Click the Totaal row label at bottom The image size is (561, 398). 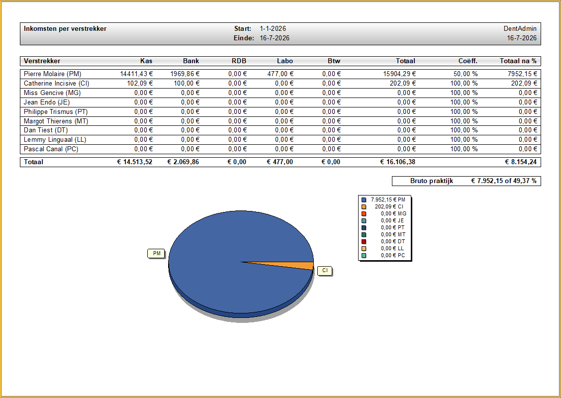(33, 162)
